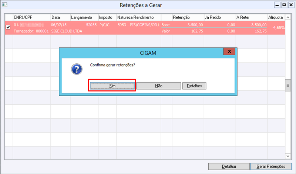Click the Detalhar button
Viewport: 296px width, 174px height.
click(x=229, y=167)
